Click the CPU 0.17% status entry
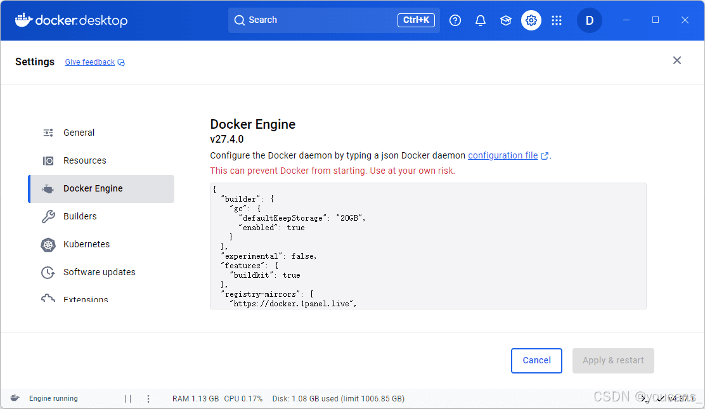The width and height of the screenshot is (705, 409). (243, 399)
